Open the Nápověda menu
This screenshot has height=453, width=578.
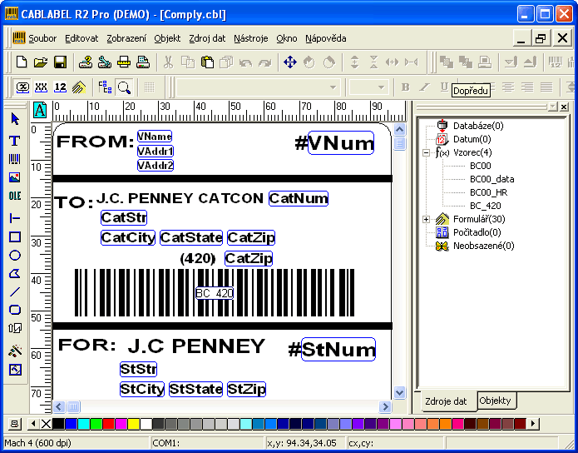[x=325, y=38]
